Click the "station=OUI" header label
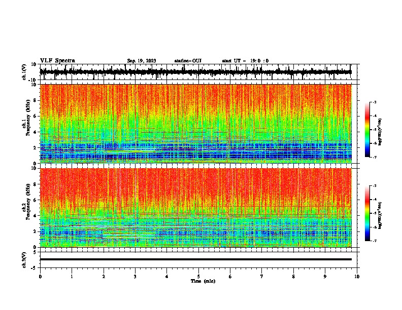The image size is (402, 310). (x=188, y=61)
